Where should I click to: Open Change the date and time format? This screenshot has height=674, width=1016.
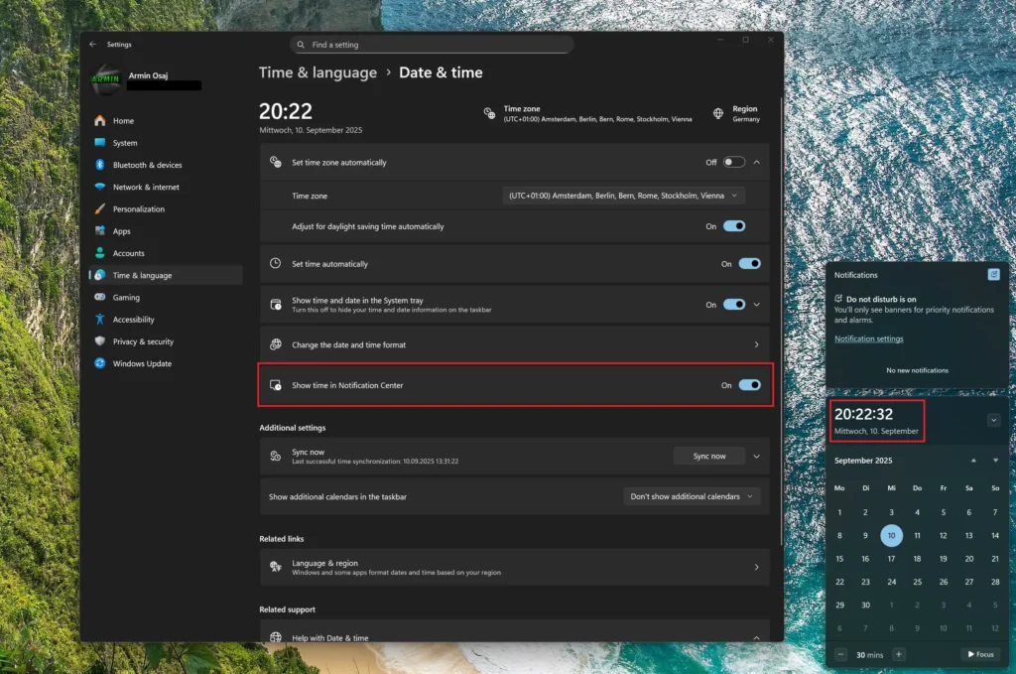(x=515, y=344)
